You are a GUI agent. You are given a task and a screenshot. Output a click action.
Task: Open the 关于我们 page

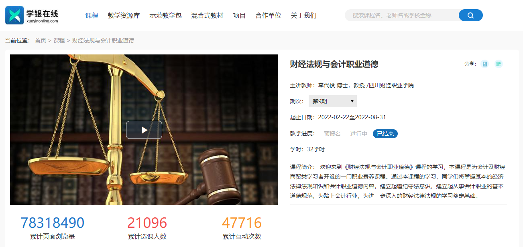coord(303,16)
